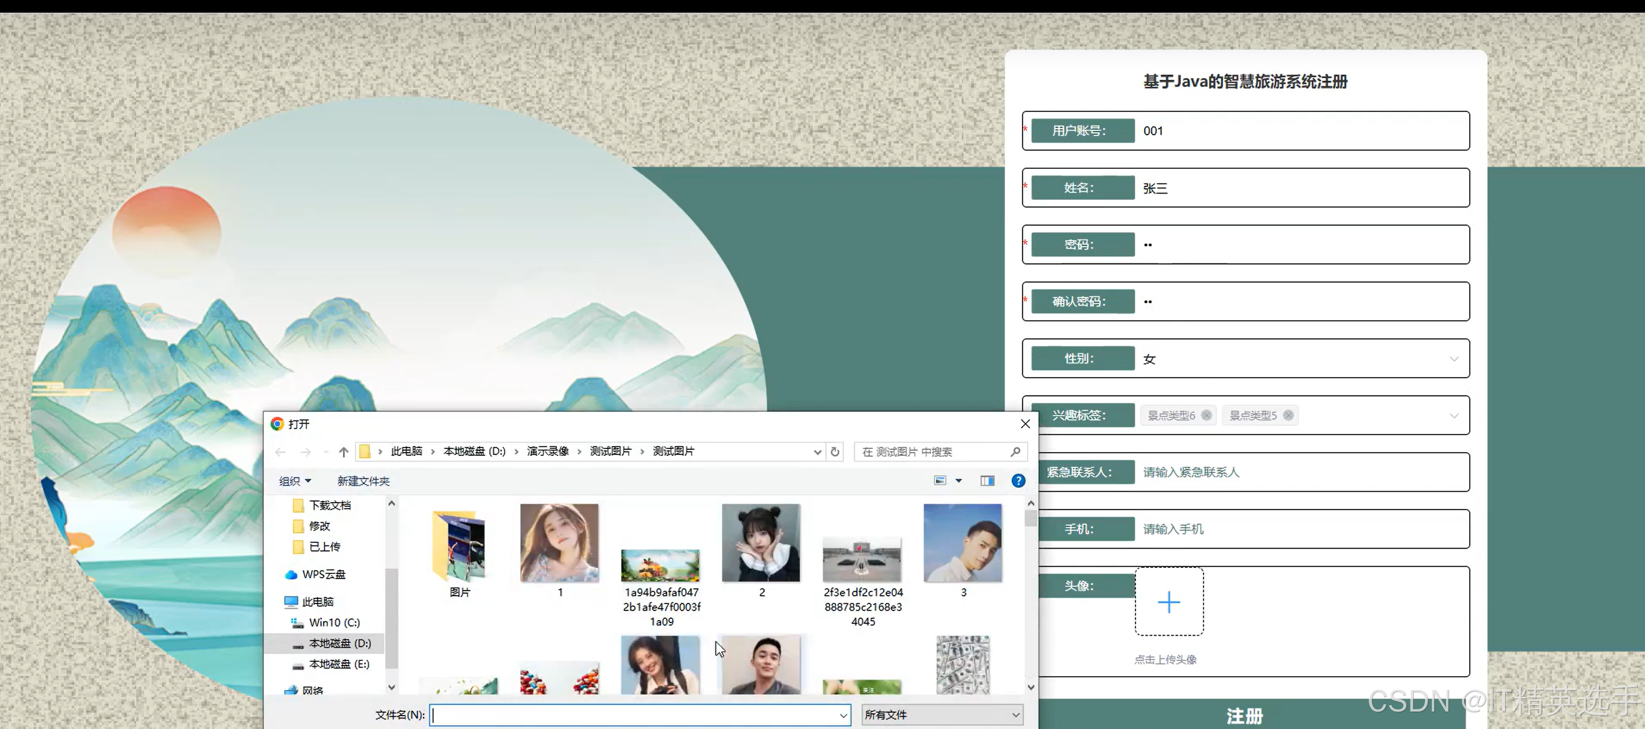
Task: Expand the 兴趣标签 tags dropdown
Action: pyautogui.click(x=1455, y=415)
